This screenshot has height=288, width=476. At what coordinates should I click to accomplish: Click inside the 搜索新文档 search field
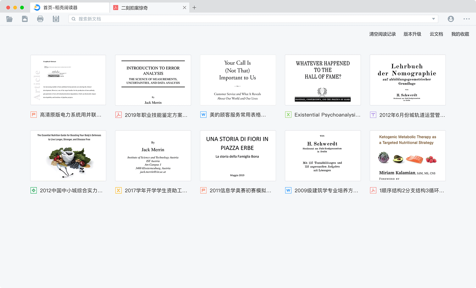220,19
